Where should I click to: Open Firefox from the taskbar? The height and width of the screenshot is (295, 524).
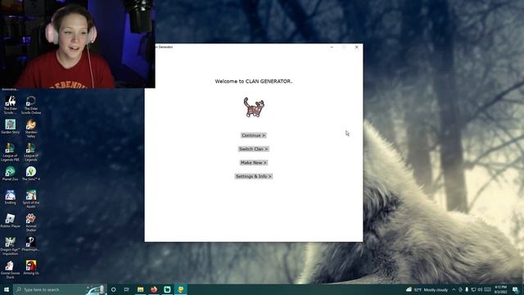pyautogui.click(x=154, y=289)
